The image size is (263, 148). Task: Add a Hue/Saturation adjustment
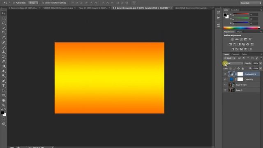(x=230, y=44)
